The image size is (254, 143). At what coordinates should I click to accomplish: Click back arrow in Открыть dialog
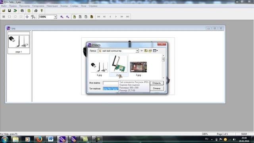(142, 51)
